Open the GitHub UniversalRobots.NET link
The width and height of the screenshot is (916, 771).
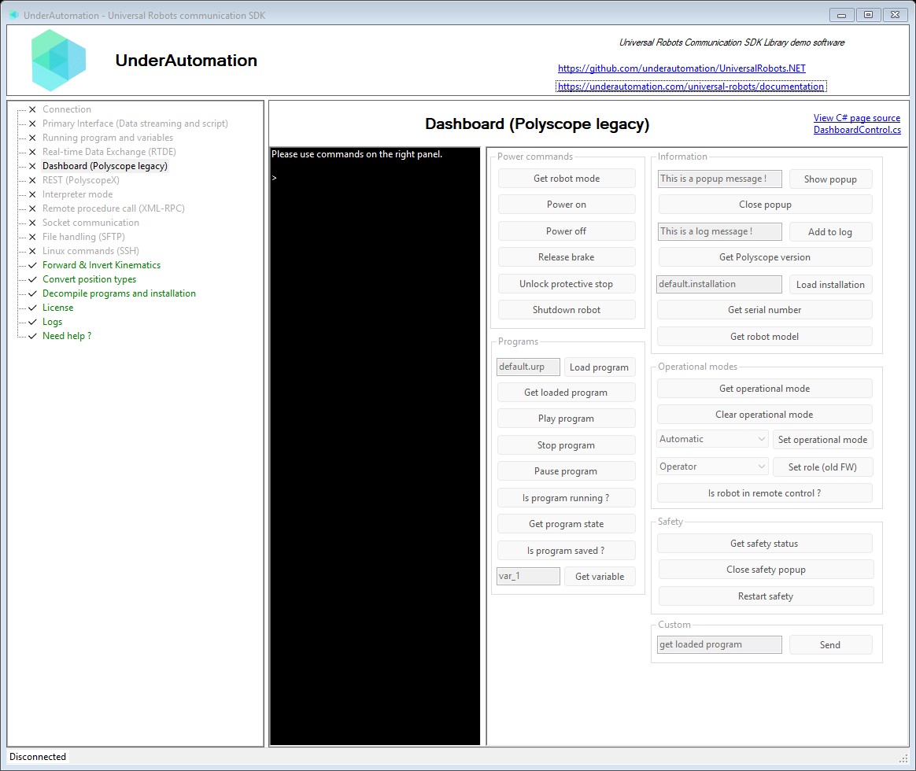point(681,68)
